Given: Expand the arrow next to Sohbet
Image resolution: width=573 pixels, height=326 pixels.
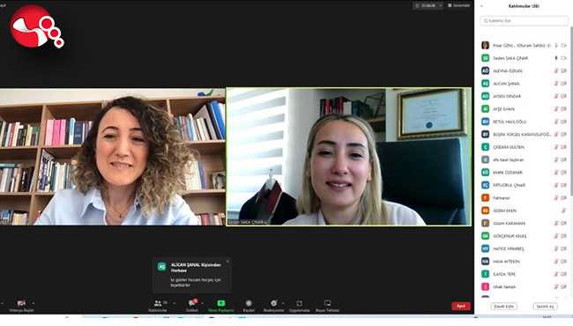Looking at the screenshot, I should pos(202,303).
